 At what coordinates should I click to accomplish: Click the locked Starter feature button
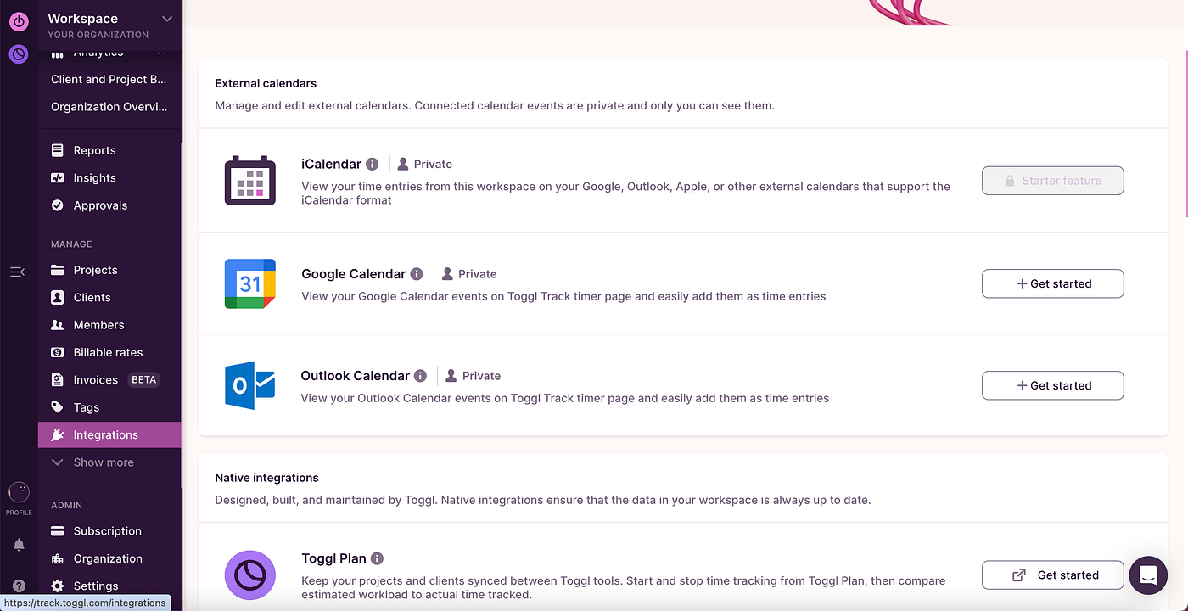coord(1052,181)
